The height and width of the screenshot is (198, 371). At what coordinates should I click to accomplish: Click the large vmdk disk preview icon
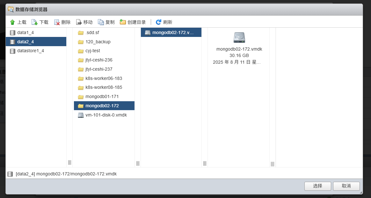[239, 38]
